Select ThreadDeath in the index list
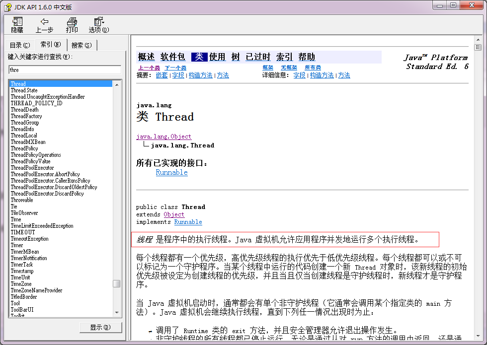This screenshot has width=487, height=345. (x=24, y=110)
